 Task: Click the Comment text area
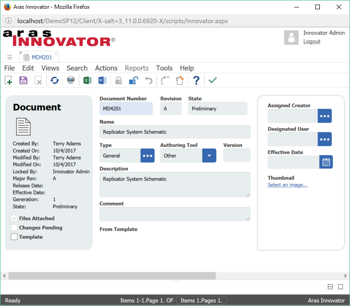pos(175,214)
